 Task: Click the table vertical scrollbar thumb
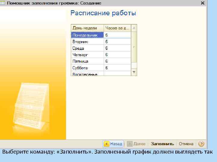(x=134, y=47)
